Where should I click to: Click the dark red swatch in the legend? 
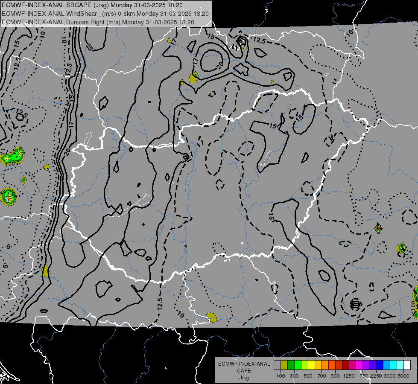(346, 365)
